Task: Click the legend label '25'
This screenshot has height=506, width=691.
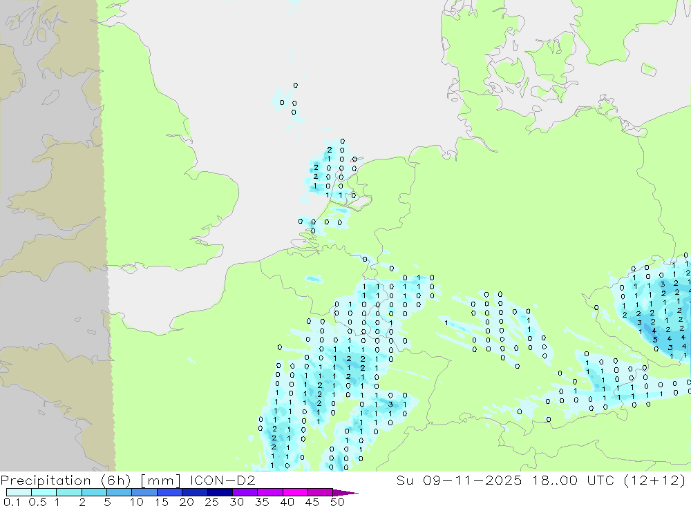Action: point(211,502)
